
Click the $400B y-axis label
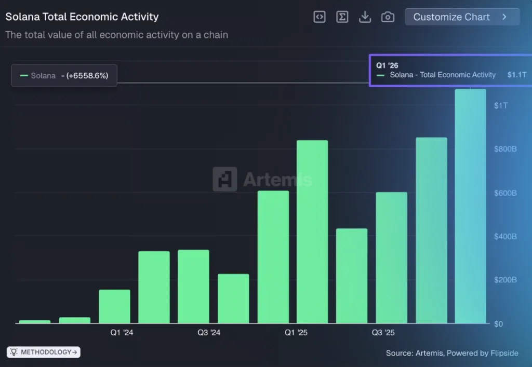click(506, 236)
